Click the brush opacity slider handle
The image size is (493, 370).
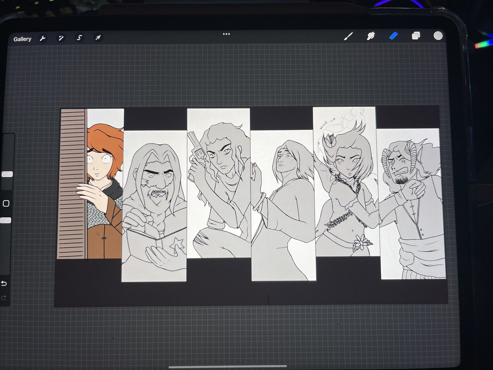pos(6,220)
